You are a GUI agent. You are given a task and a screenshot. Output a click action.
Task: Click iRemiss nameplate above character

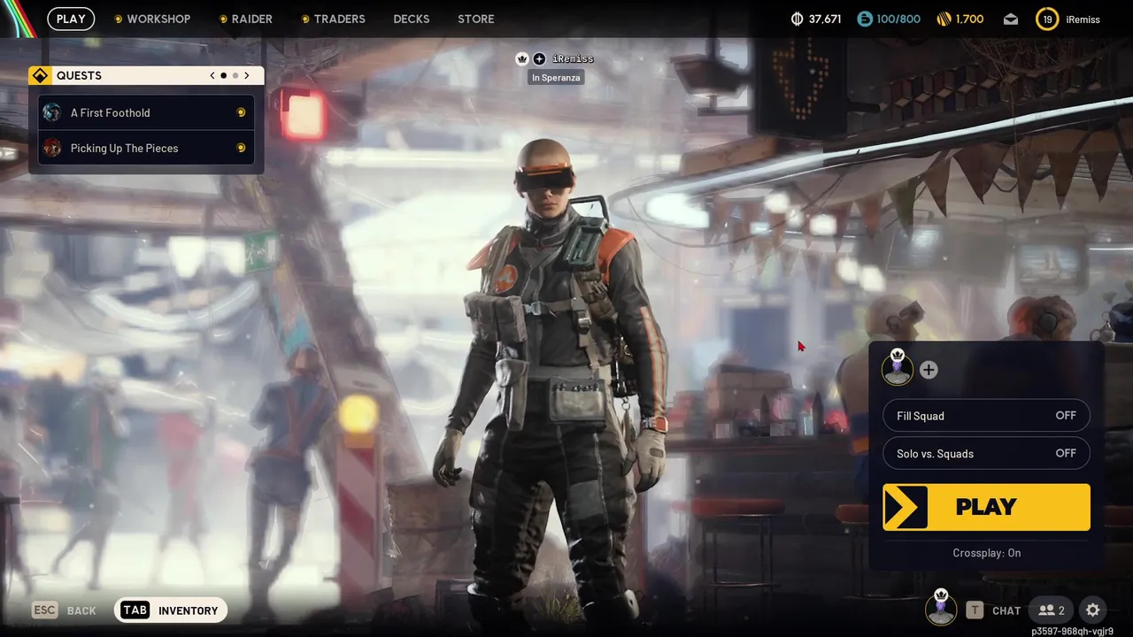[573, 58]
